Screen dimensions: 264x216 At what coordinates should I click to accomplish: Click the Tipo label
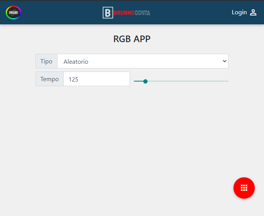[x=46, y=61]
